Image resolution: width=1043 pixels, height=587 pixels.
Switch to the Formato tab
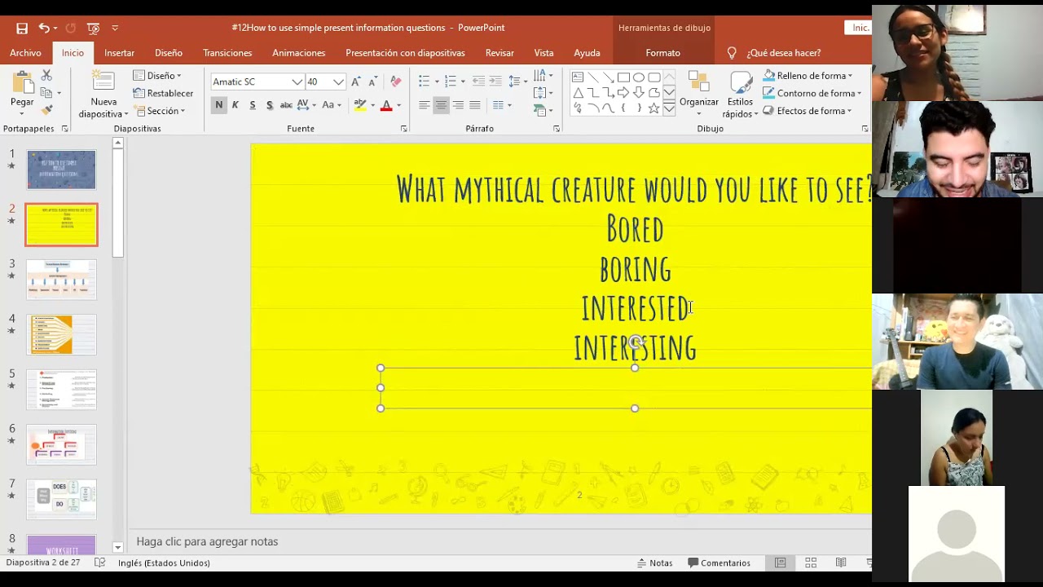[x=662, y=53]
